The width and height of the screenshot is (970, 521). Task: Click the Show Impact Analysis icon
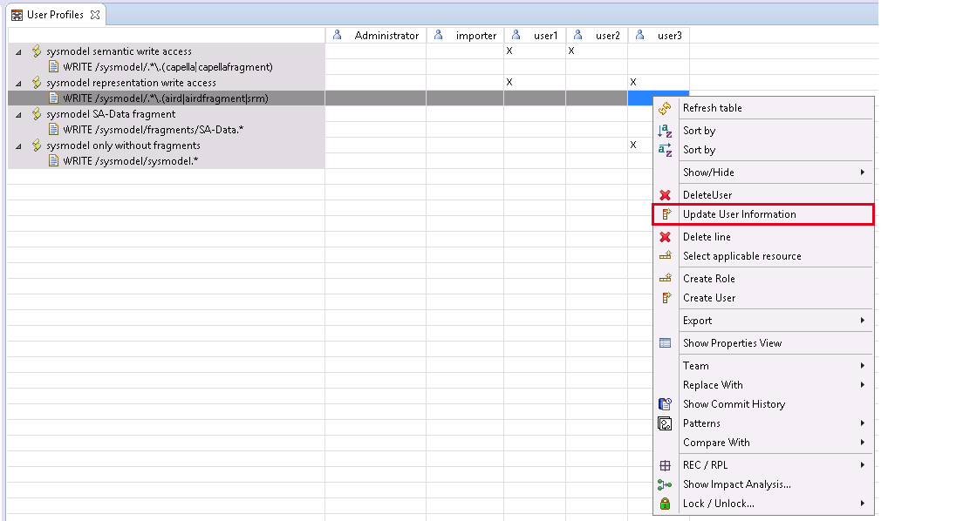pos(665,484)
